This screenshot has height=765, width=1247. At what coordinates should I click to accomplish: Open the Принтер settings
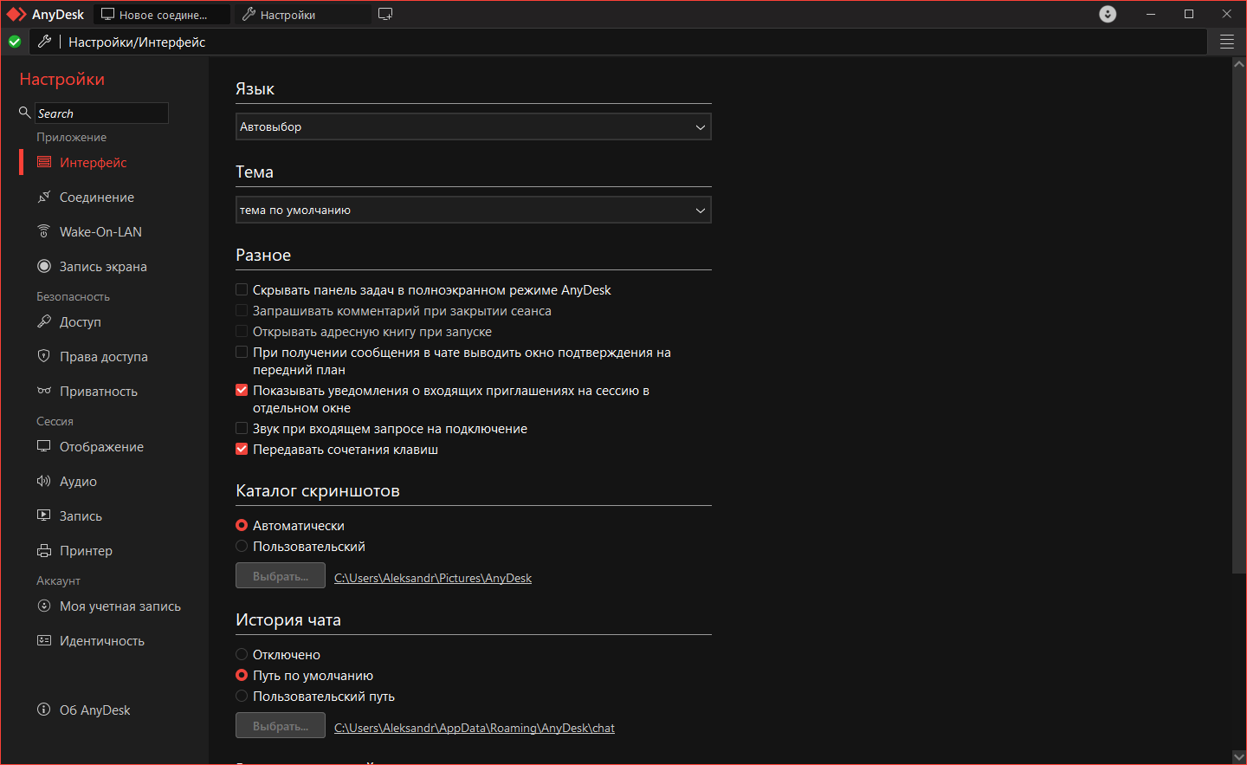pos(86,551)
